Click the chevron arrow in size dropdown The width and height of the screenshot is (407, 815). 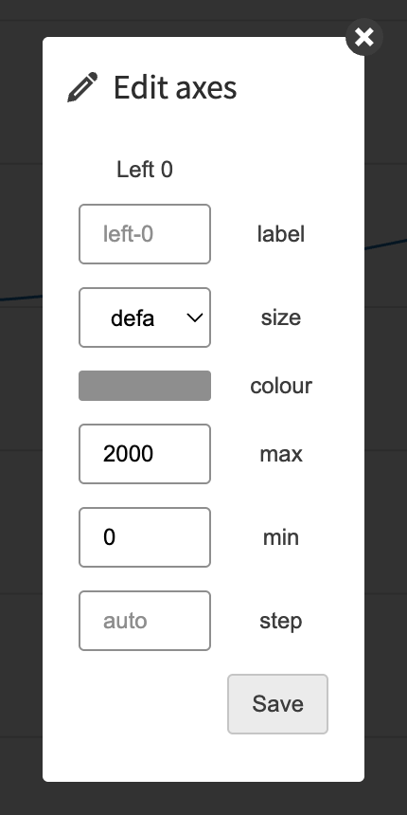tap(195, 317)
